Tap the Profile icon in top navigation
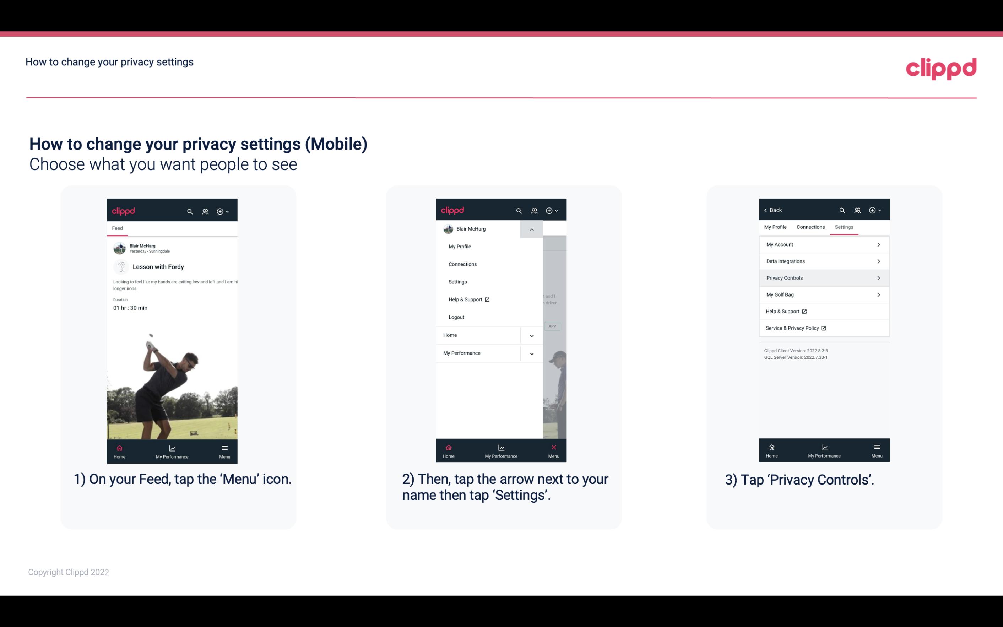The width and height of the screenshot is (1003, 627). [x=206, y=210]
